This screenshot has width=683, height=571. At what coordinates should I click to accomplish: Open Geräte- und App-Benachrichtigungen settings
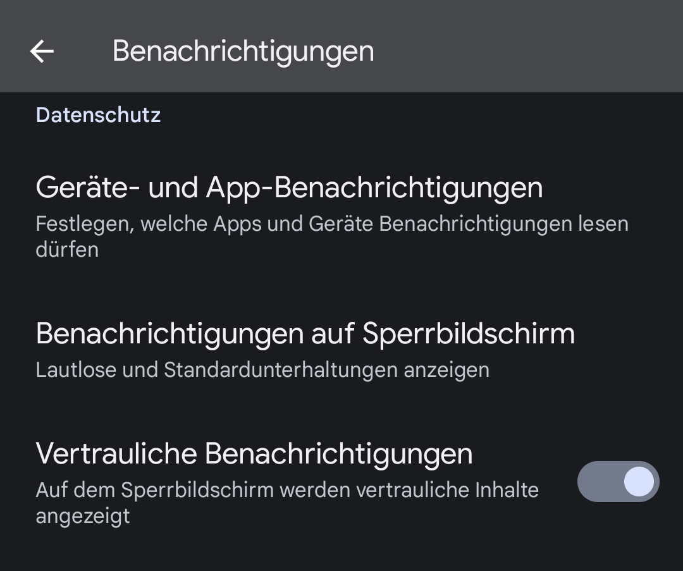[x=289, y=188]
